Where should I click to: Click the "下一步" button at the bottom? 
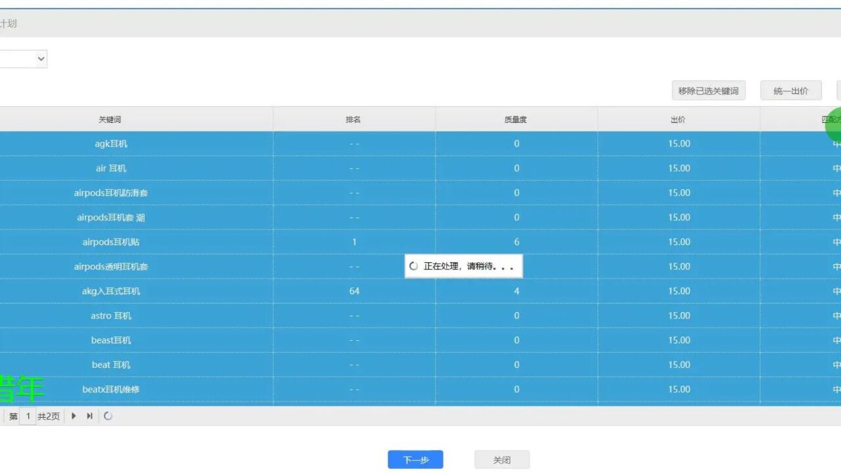pos(415,459)
